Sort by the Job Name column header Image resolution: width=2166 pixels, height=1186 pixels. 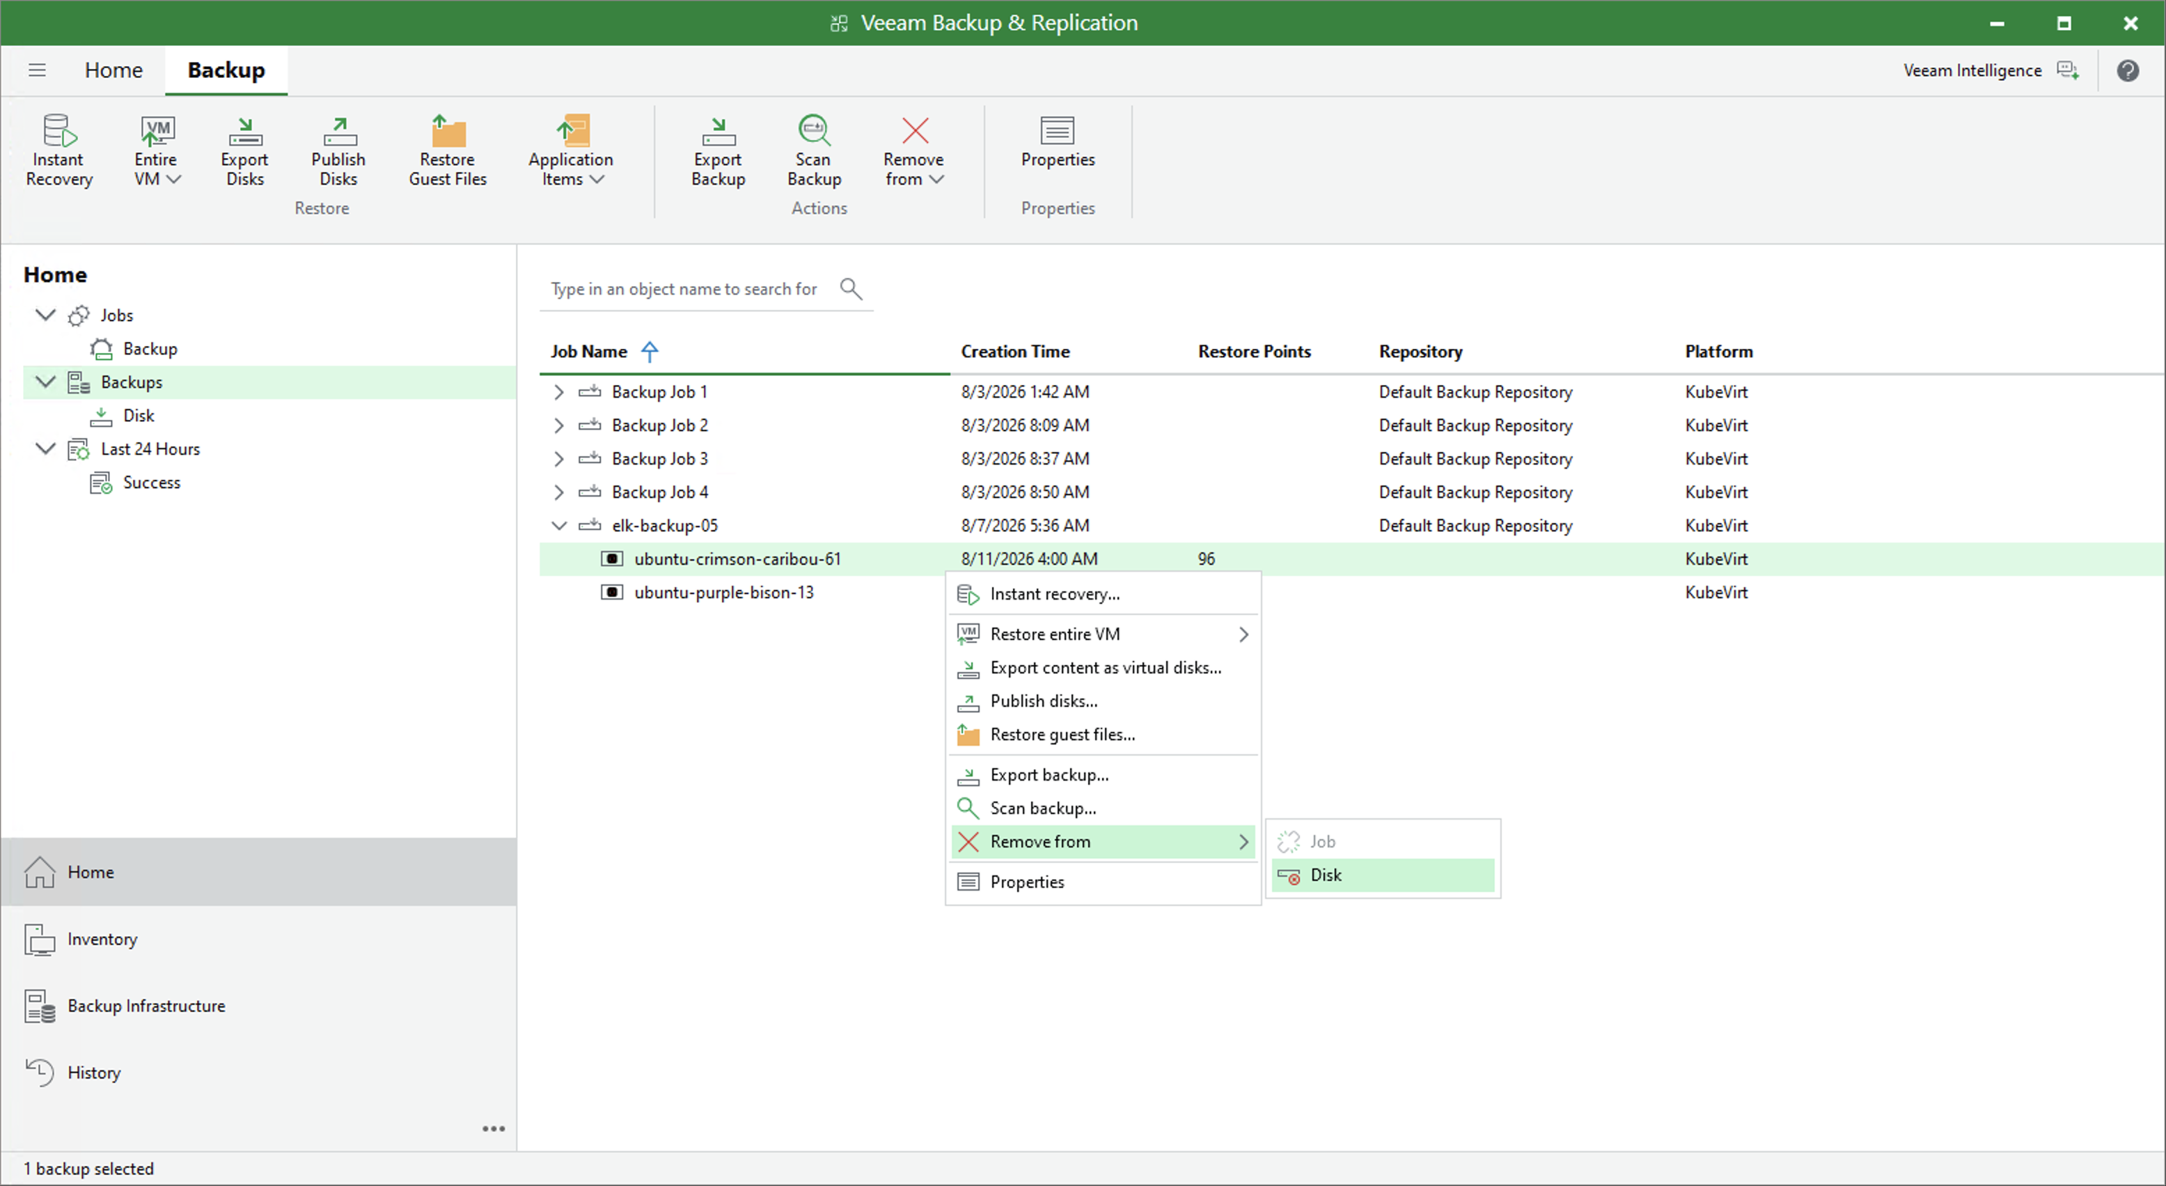click(588, 352)
